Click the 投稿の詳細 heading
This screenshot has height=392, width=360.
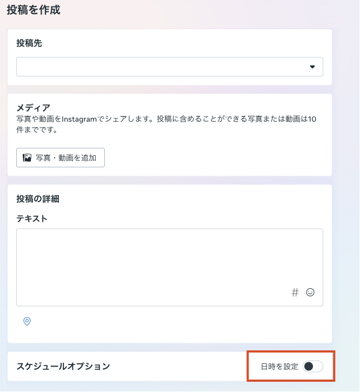(x=38, y=199)
